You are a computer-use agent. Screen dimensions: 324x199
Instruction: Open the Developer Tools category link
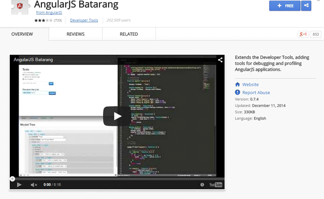click(84, 20)
